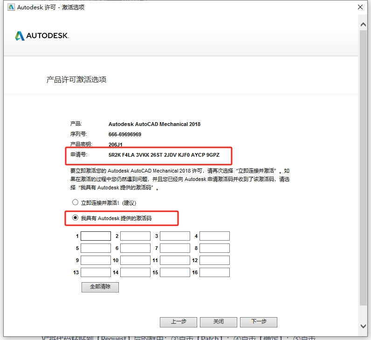The width and height of the screenshot is (371, 340).
Task: Click activation code field 9
Action: click(x=96, y=260)
